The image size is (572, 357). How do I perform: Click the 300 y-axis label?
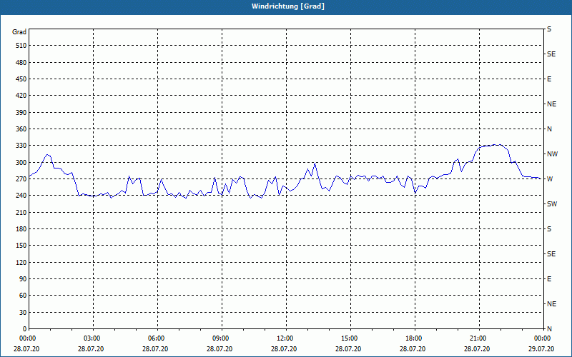click(x=21, y=163)
